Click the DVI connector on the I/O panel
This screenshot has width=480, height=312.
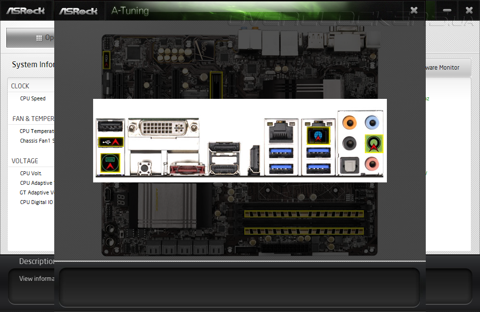(x=164, y=128)
